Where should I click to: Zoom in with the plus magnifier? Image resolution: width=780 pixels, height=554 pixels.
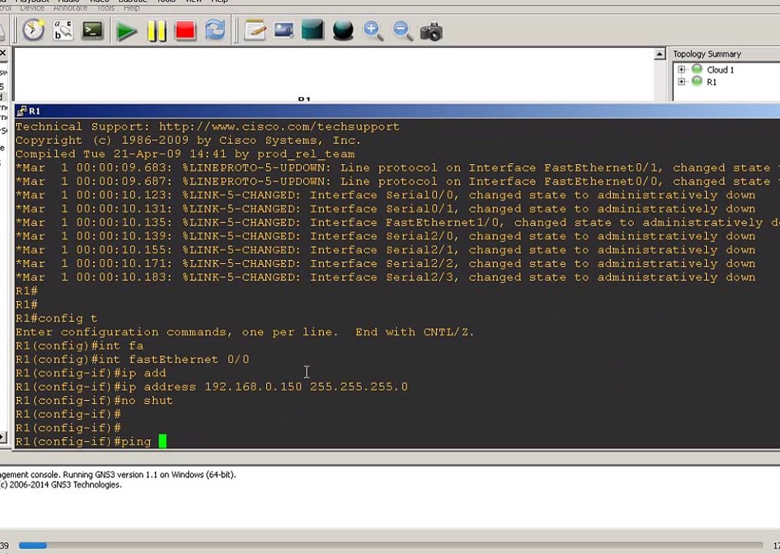(373, 30)
